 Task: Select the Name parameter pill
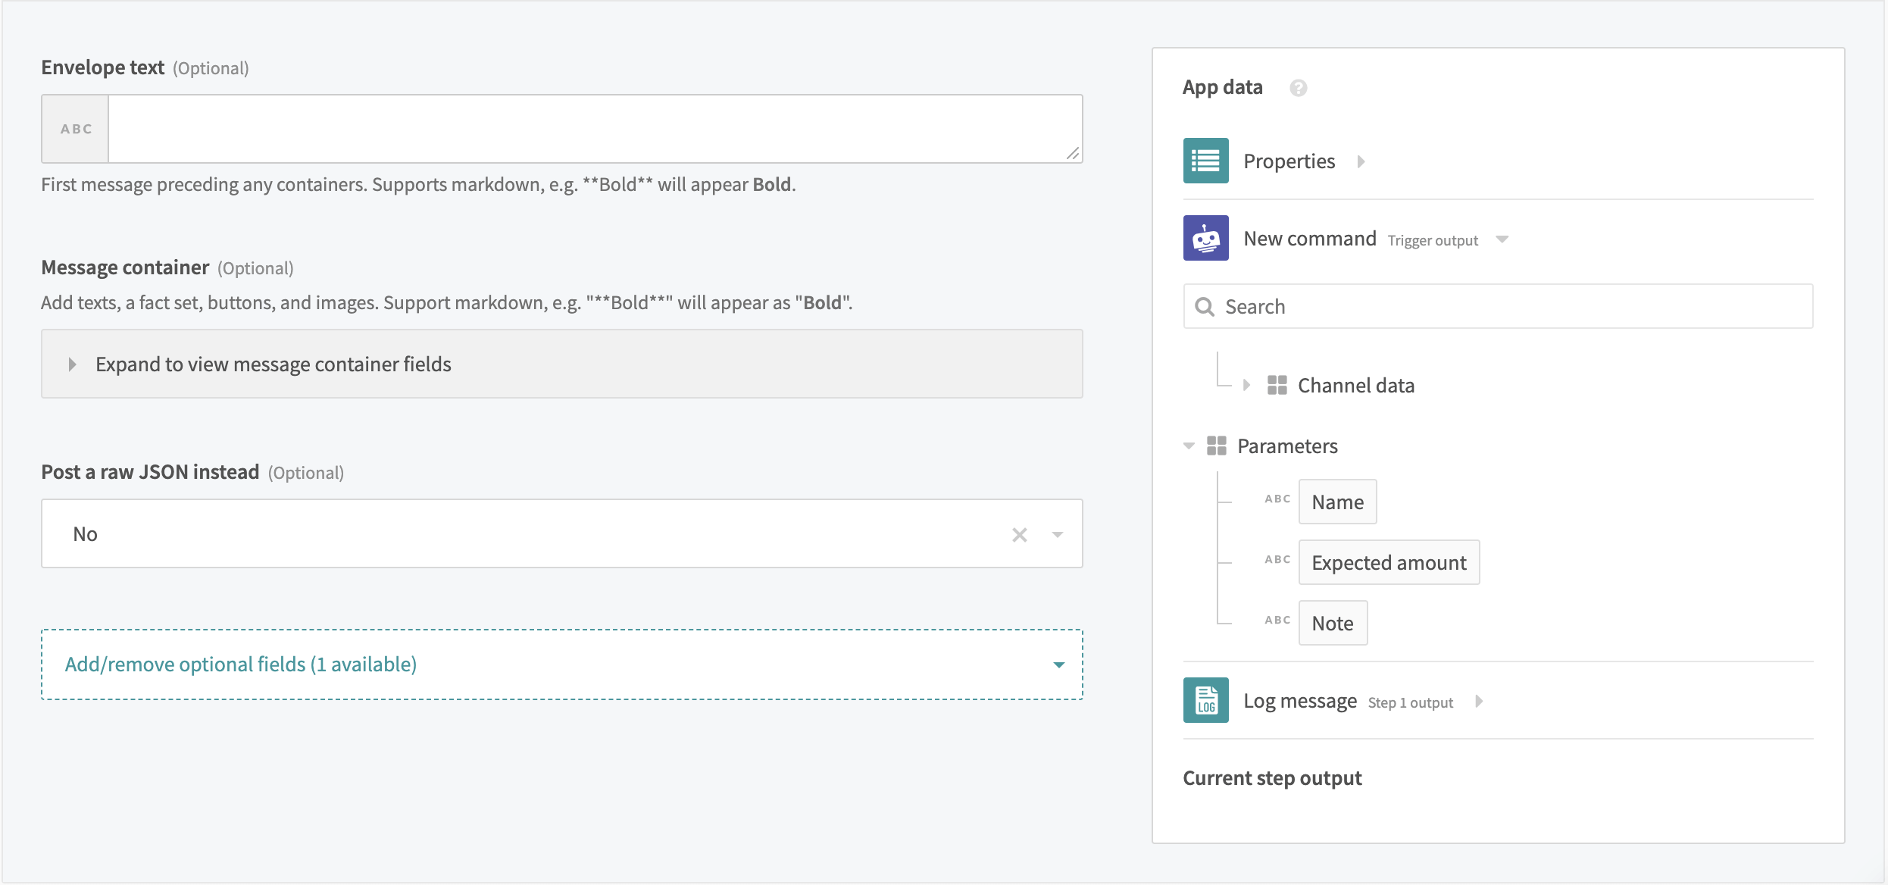(x=1337, y=502)
